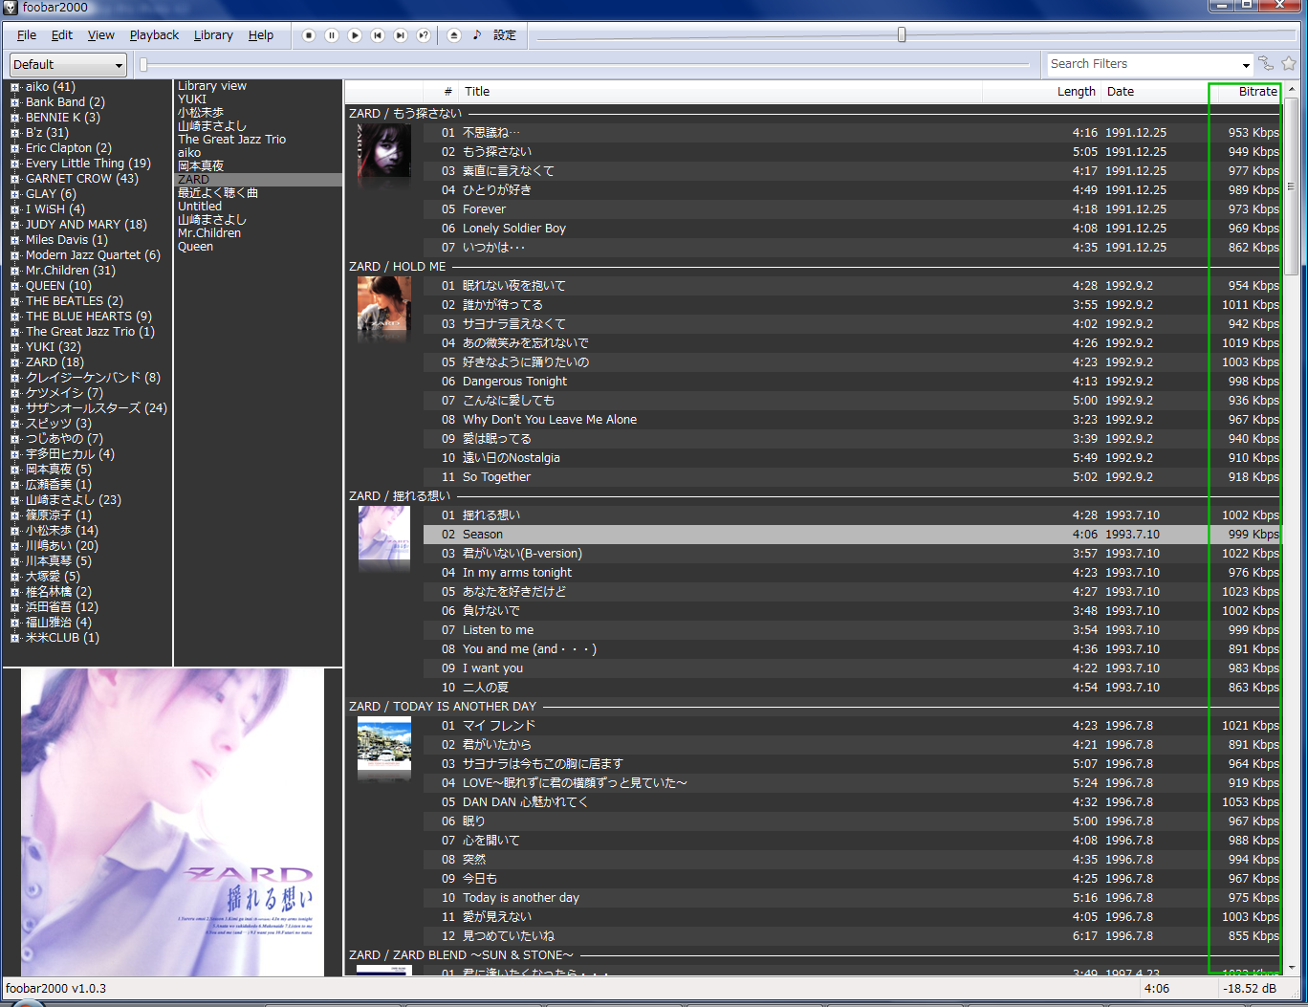This screenshot has width=1308, height=1007.
Task: Select JUDY AND MARY (18) artist
Action: click(x=86, y=225)
